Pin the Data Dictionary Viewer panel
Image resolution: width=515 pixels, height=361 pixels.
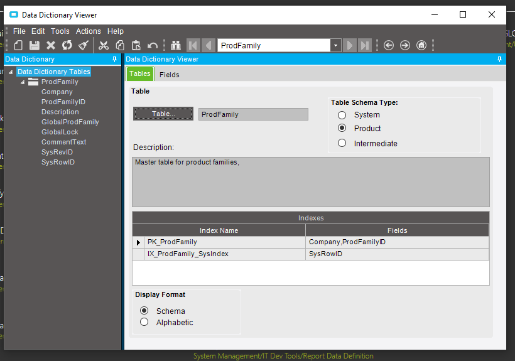coord(499,59)
